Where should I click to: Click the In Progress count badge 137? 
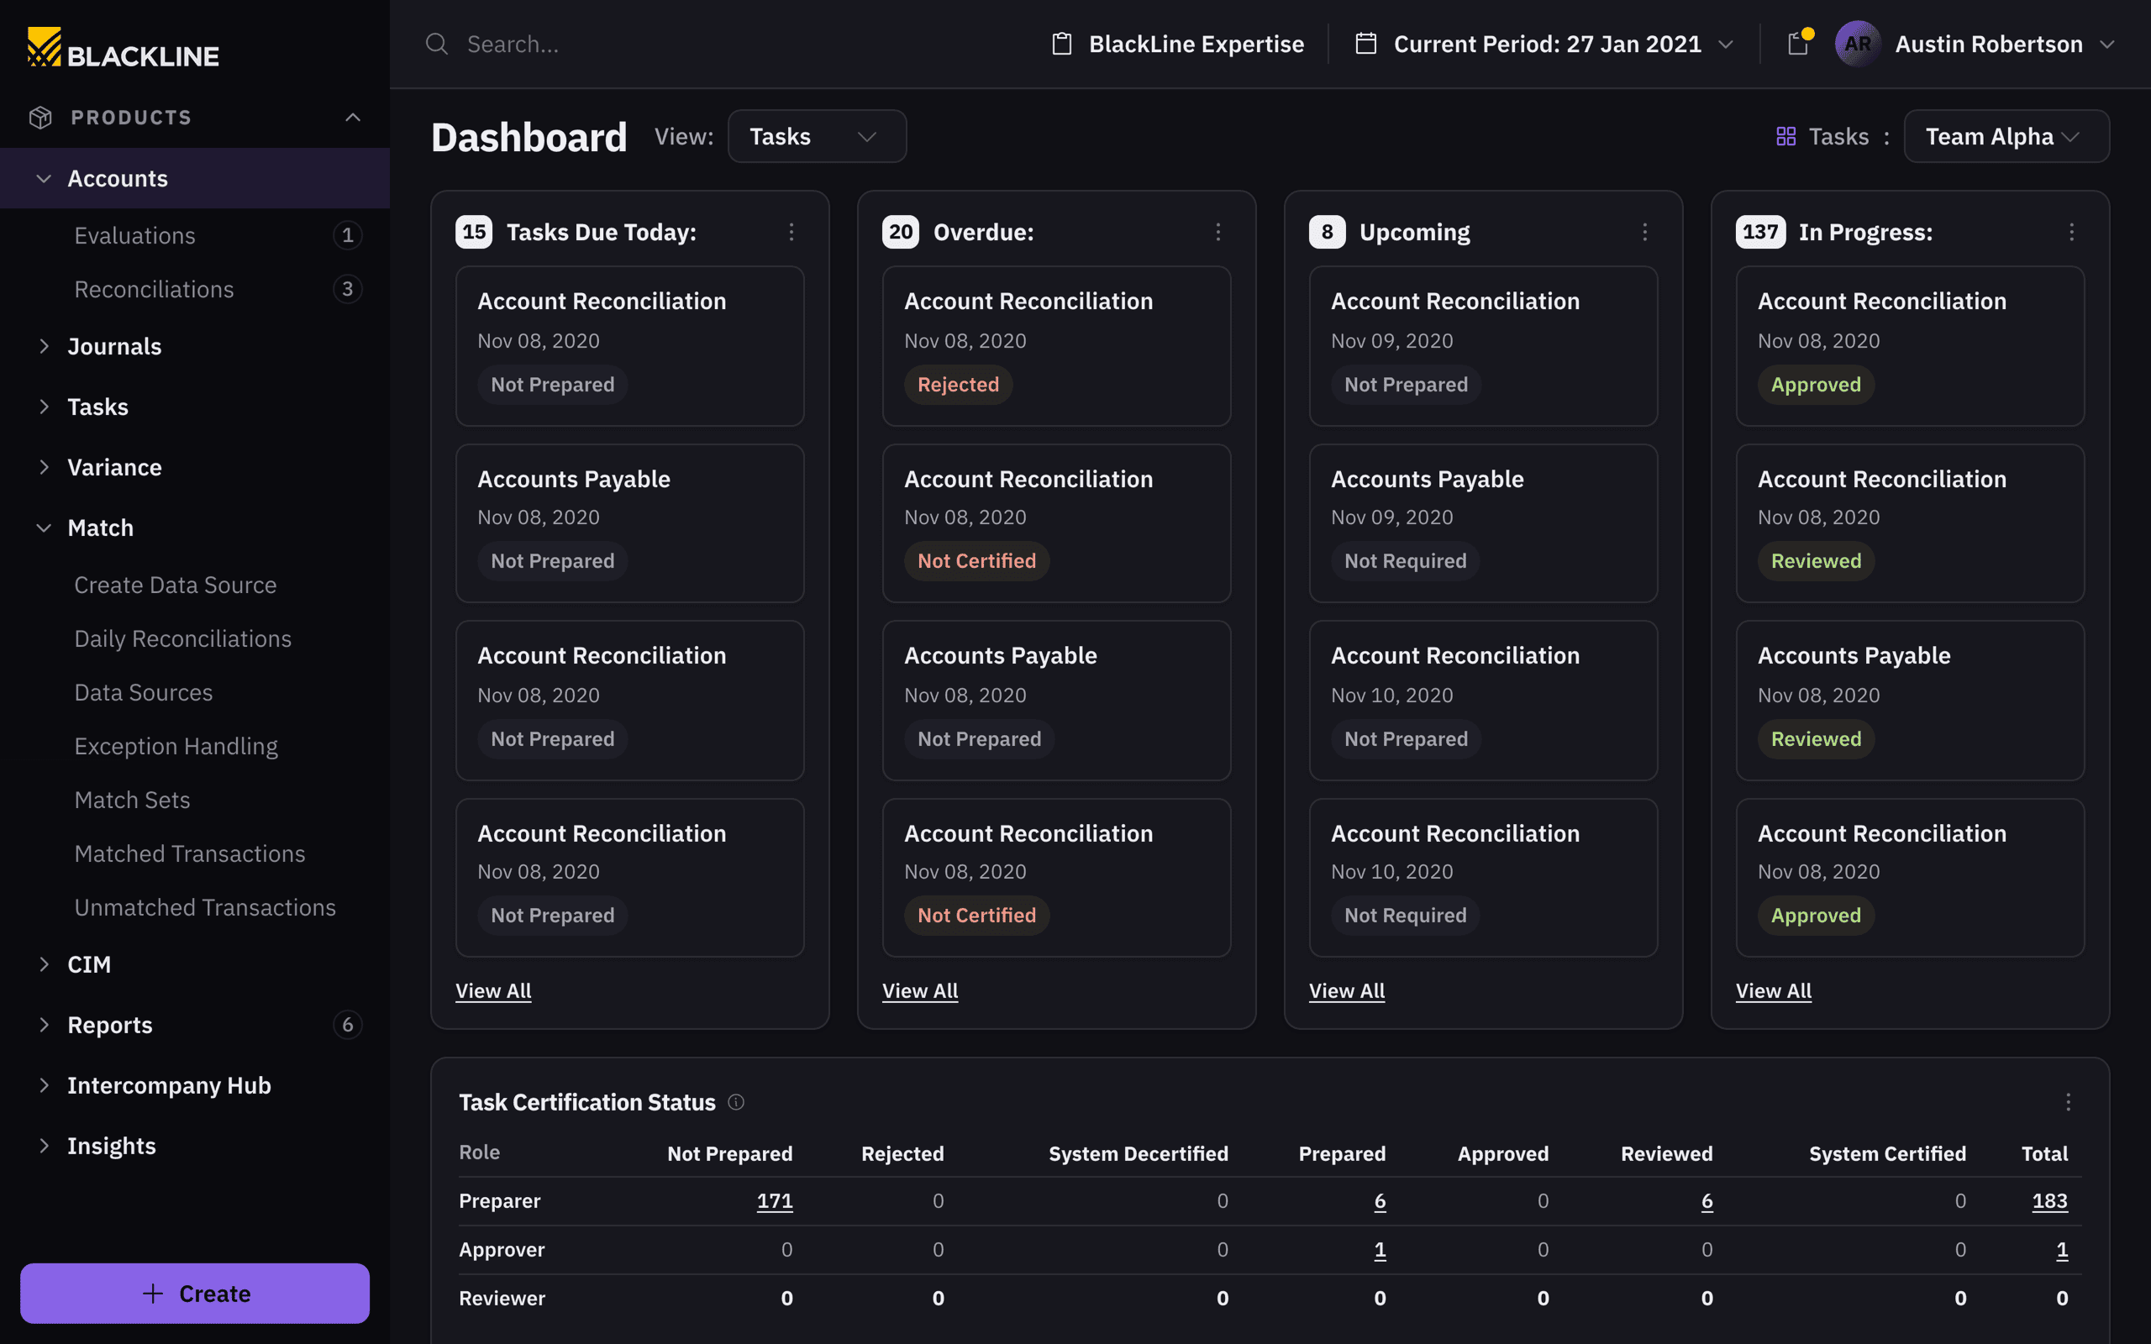(x=1760, y=232)
